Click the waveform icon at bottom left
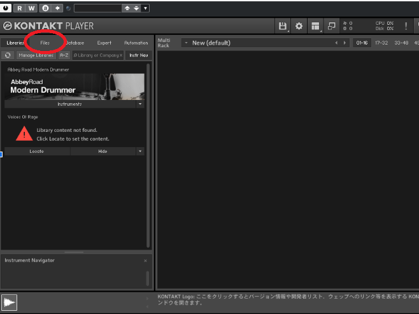The width and height of the screenshot is (419, 314). (10, 303)
